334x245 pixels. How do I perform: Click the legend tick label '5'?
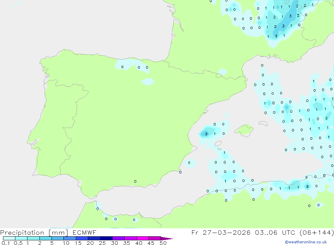(x=52, y=243)
